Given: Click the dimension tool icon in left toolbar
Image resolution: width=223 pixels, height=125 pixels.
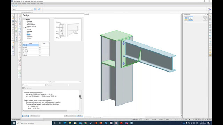Looking at the screenshot, I should (x=16, y=34).
